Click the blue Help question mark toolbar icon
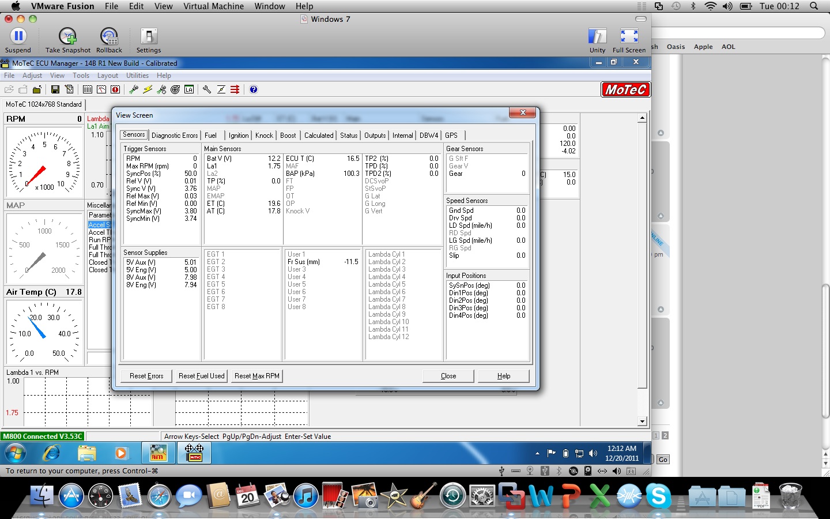Screen dimensions: 830x519 pos(254,89)
